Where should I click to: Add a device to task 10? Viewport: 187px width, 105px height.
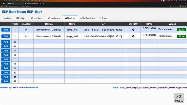[6, 73]
